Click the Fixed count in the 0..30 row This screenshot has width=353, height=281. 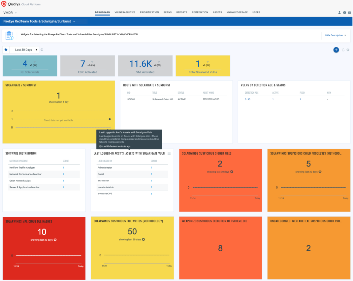pos(300,99)
